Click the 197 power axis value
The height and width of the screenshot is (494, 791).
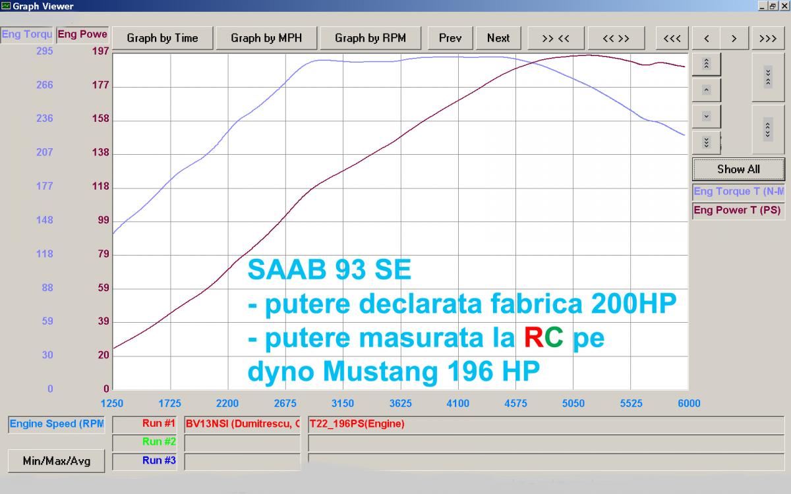(x=100, y=51)
